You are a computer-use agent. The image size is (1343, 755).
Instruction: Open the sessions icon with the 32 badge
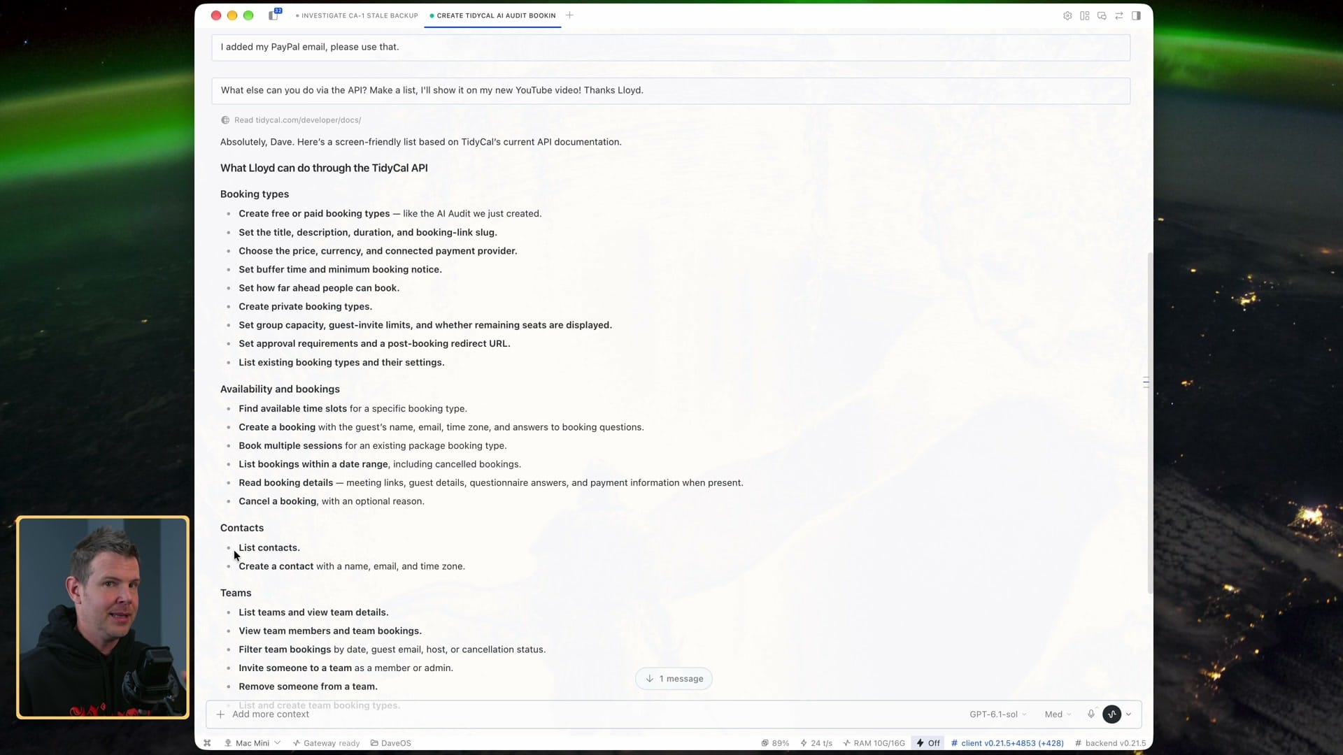[274, 15]
